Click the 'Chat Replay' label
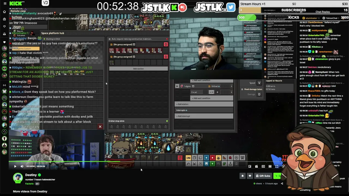349x196 pixels. (x=323, y=12)
